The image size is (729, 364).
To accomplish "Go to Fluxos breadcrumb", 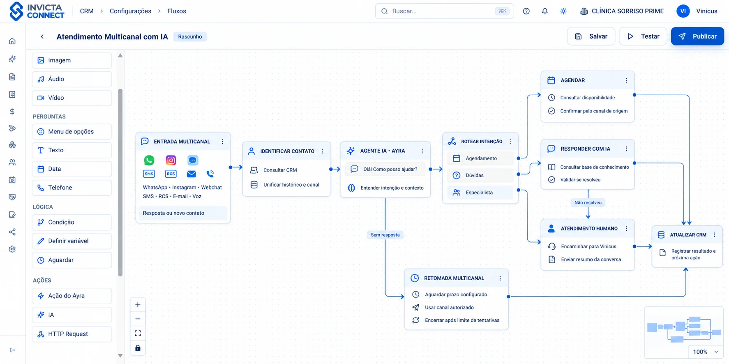I will (177, 11).
